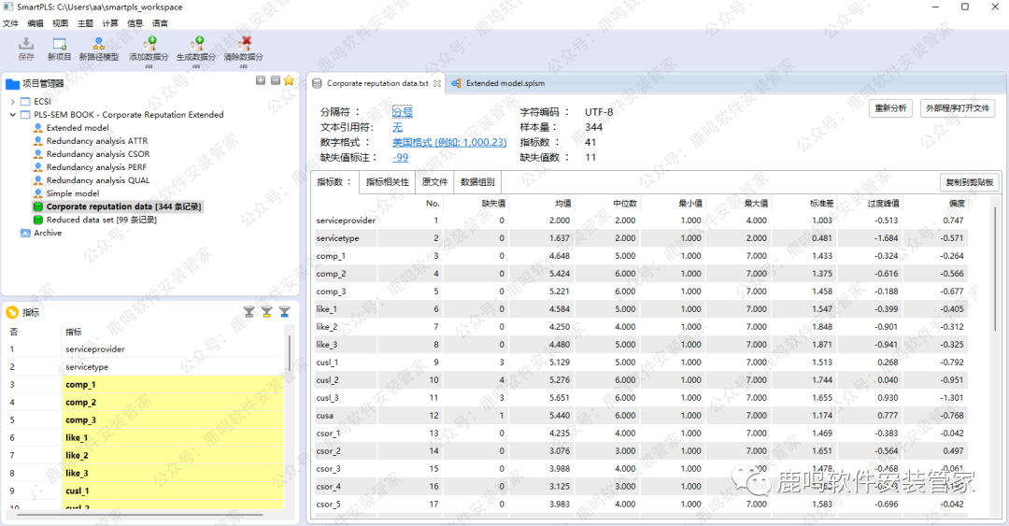Close the Corporate reputation data.txt tab
Viewport: 1009px width, 526px height.
coord(437,83)
